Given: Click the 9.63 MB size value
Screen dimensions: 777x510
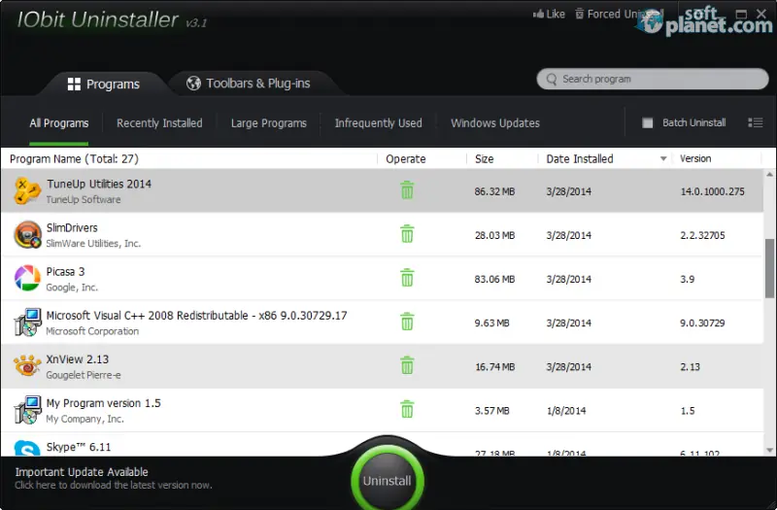Looking at the screenshot, I should point(491,323).
